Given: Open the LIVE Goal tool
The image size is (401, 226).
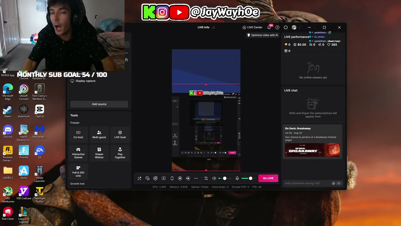Looking at the screenshot, I should click(x=120, y=134).
